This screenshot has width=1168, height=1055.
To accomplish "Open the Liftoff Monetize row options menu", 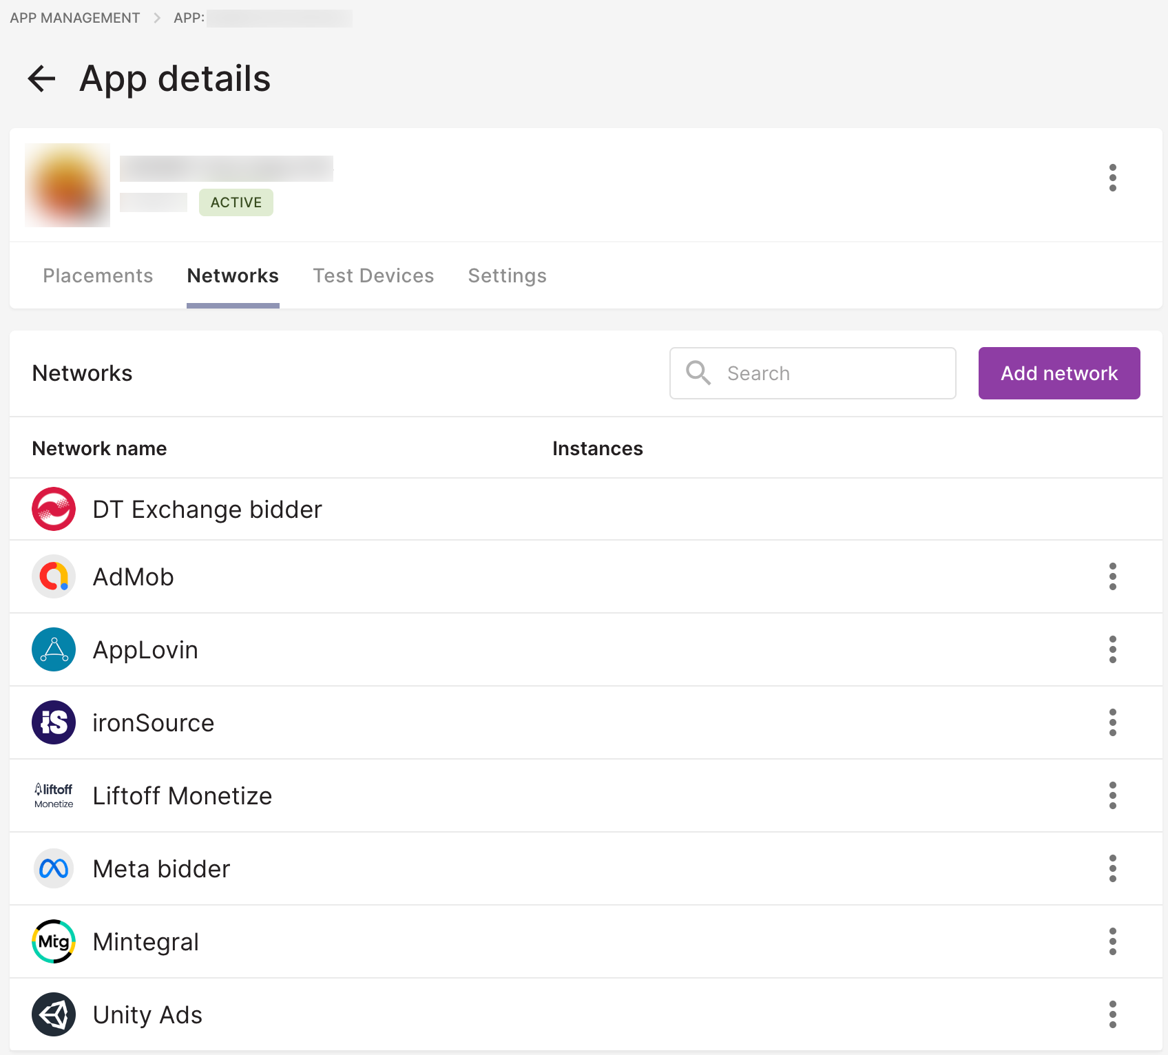I will [1112, 795].
